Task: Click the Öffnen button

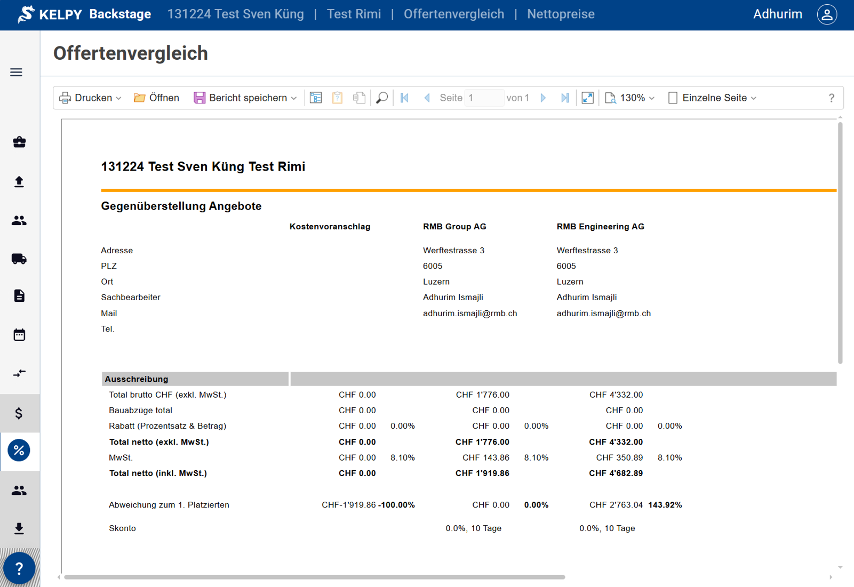Action: [x=156, y=98]
